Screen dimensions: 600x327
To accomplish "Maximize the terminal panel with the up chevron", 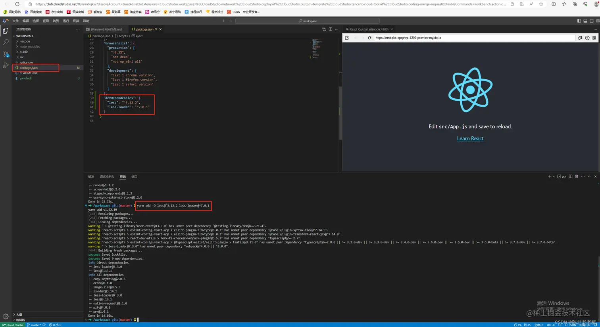I will pyautogui.click(x=589, y=176).
